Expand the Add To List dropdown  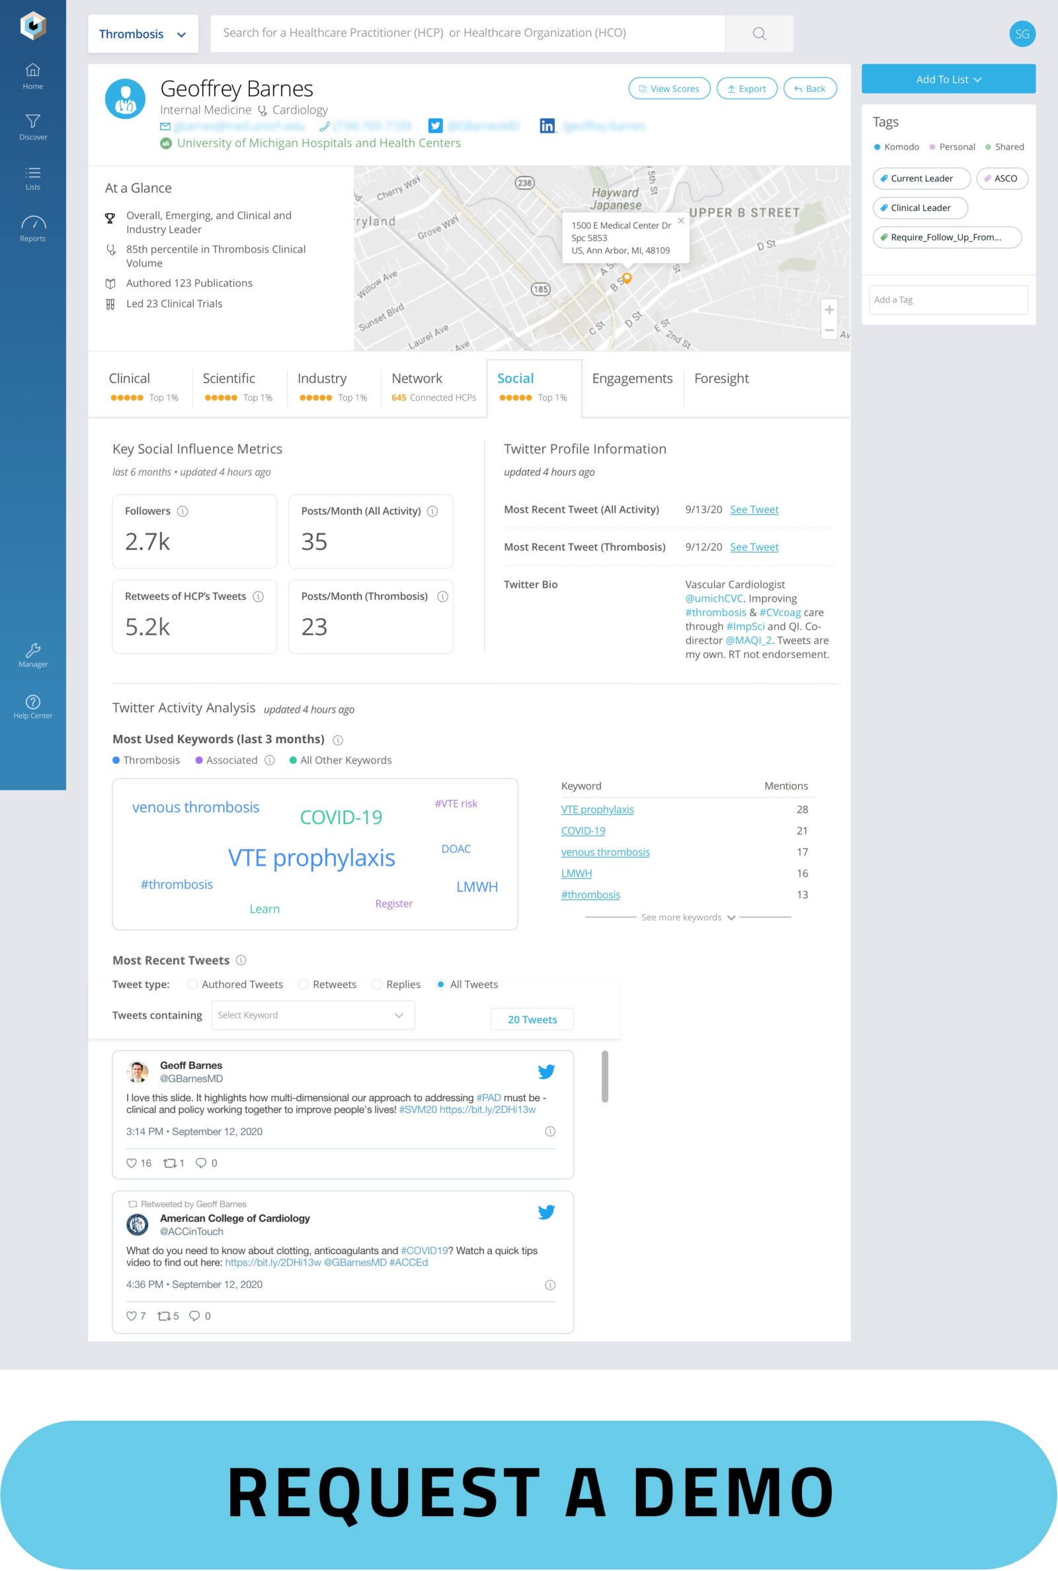pyautogui.click(x=948, y=79)
